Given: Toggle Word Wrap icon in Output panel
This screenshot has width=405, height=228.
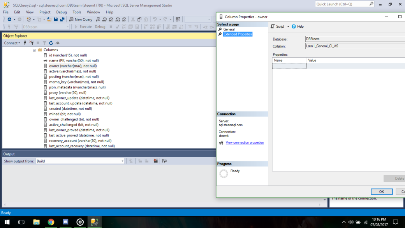Looking at the screenshot, I should (164, 161).
